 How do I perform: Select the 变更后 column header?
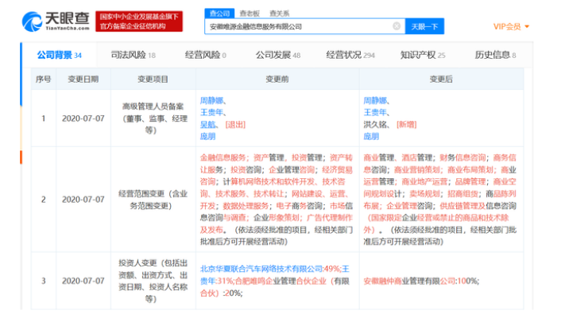coord(441,79)
